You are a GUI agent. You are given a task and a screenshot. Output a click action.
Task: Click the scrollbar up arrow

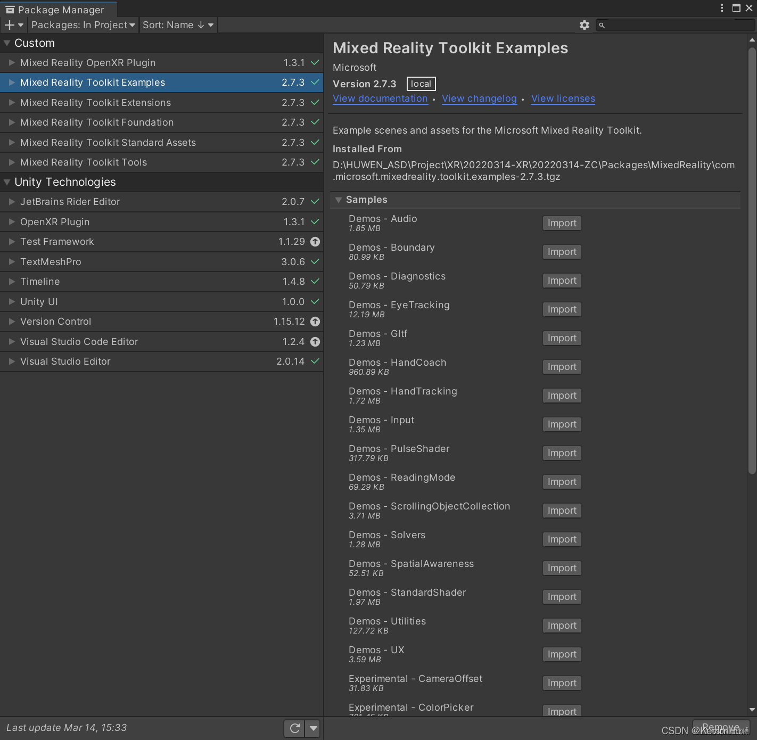click(x=752, y=40)
